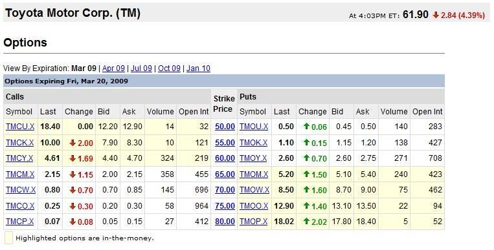Open put option TMOK.X
Viewport: 494px width, 250px height.
[254, 143]
